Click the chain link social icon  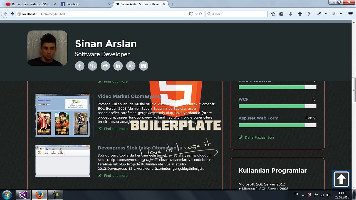(x=92, y=66)
